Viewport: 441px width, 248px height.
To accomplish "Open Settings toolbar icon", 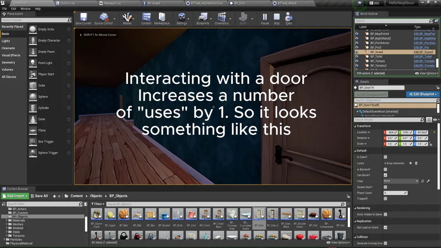I will click(182, 19).
